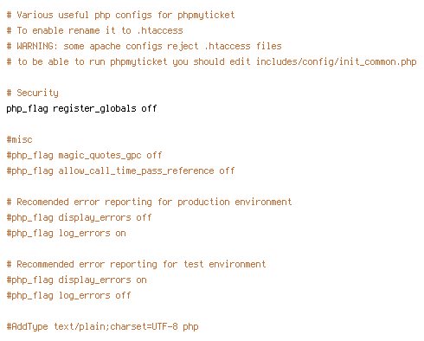Click the '#AddType text/plain;charset=UTF-8 php' line

coord(102,327)
